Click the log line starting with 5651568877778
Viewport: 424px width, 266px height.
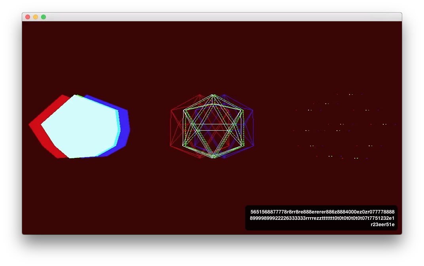[x=322, y=212]
